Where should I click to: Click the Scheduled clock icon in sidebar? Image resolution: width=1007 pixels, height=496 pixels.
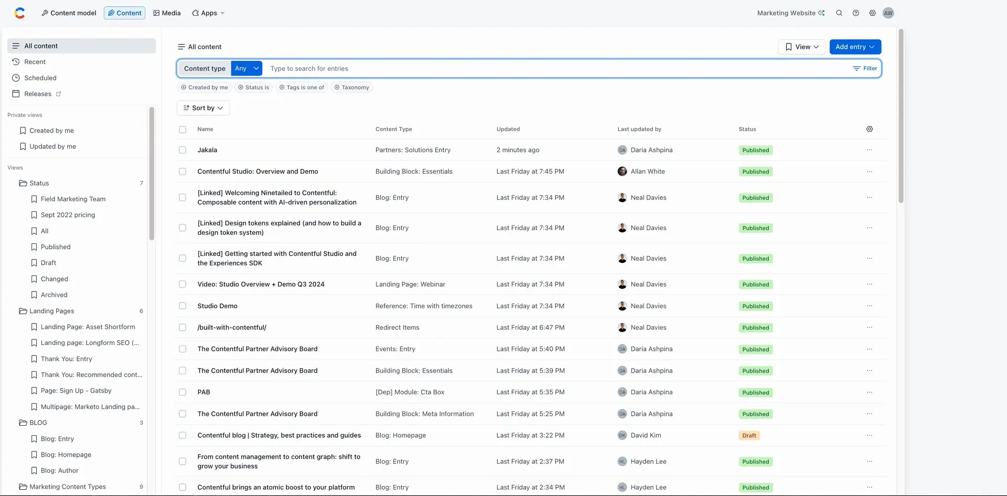[16, 78]
